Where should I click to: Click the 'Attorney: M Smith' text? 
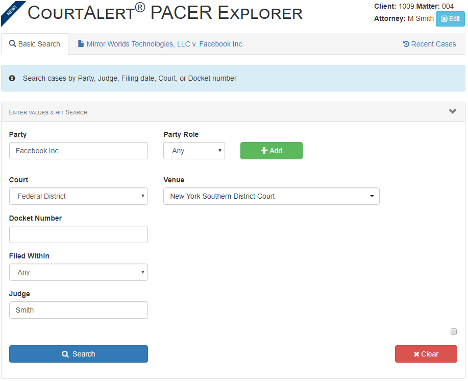click(x=404, y=18)
